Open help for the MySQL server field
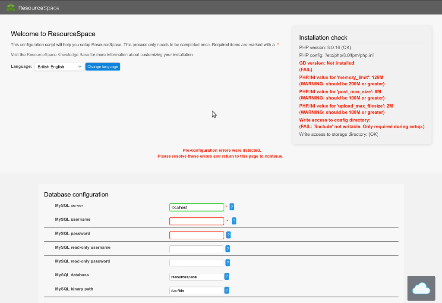 coord(232,207)
